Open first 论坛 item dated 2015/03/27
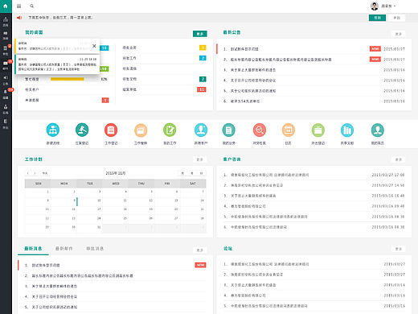The image size is (418, 314). tap(313, 264)
